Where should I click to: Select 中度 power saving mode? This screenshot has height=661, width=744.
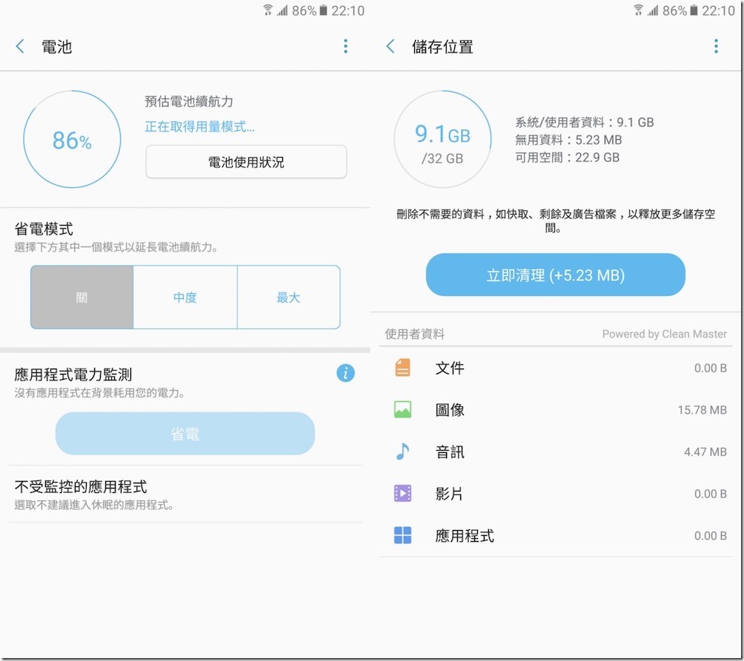coord(185,298)
